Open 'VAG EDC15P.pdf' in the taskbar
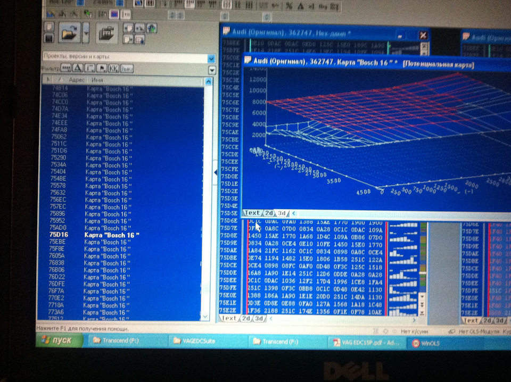511x382 pixels. click(x=366, y=343)
